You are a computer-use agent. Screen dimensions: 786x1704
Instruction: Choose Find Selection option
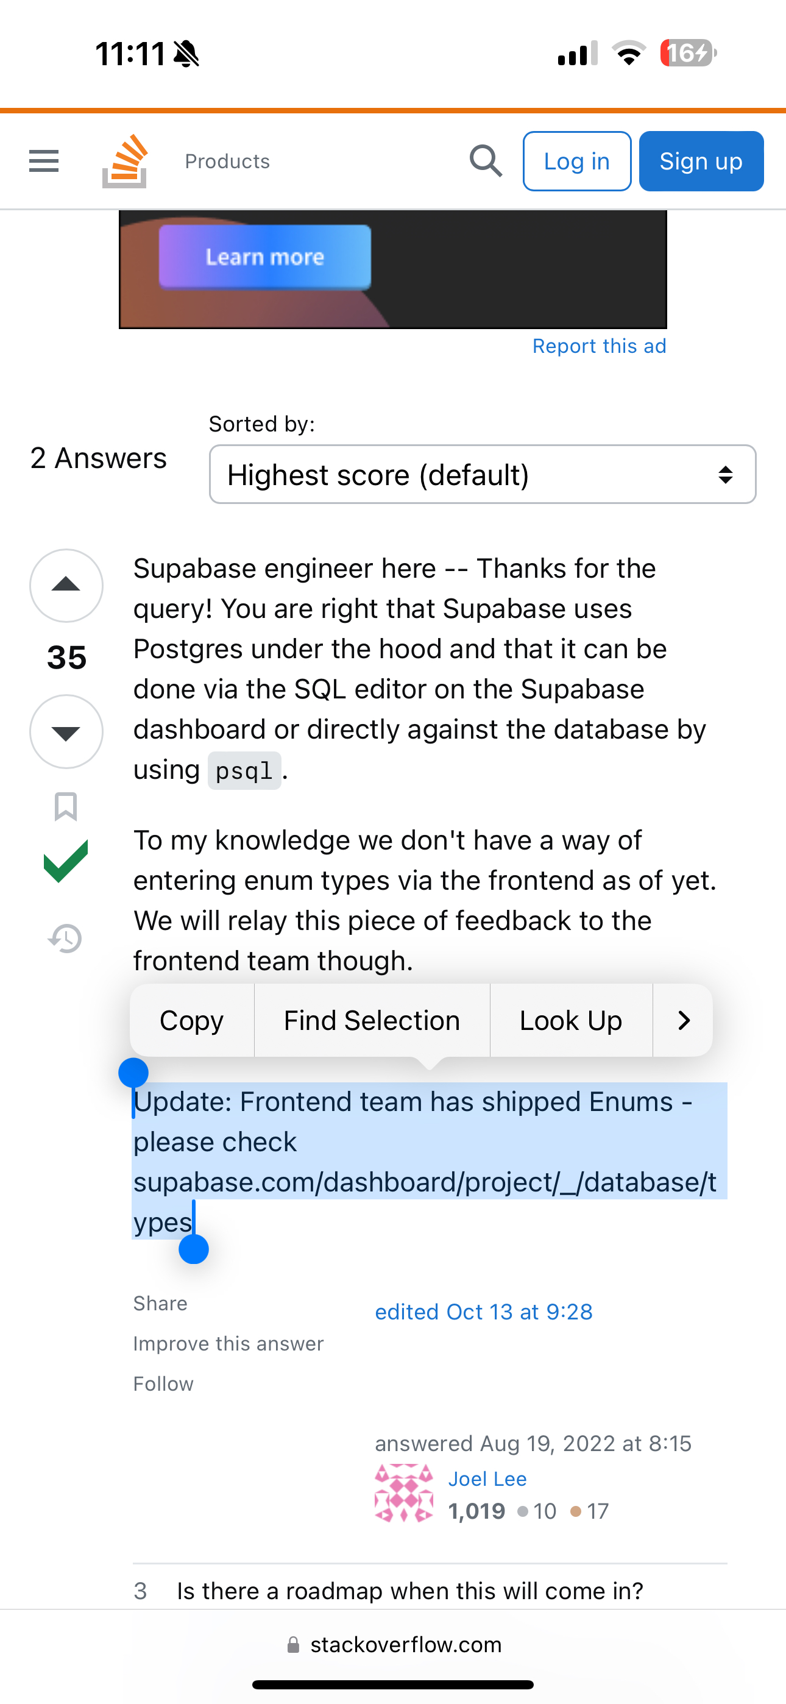click(372, 1020)
